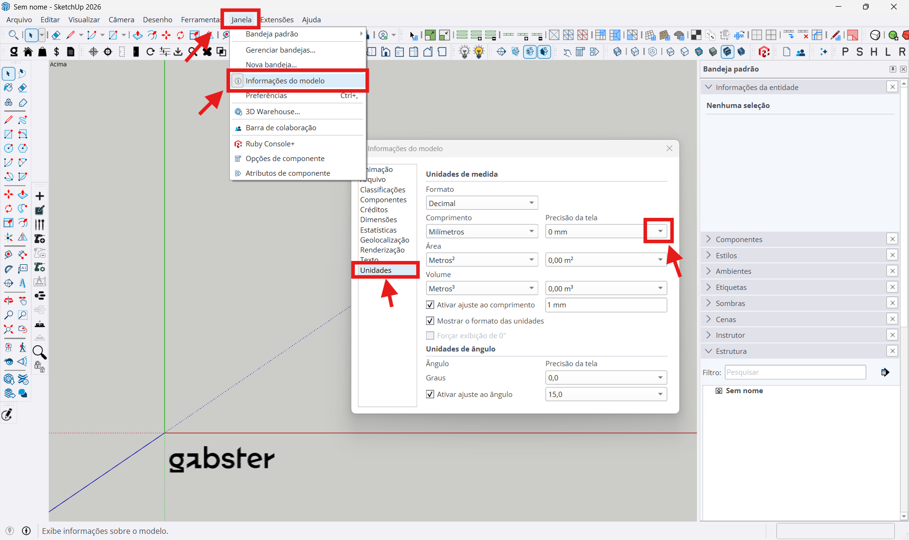Open the Precisão da tela length dropdown
This screenshot has width=909, height=540.
[660, 232]
